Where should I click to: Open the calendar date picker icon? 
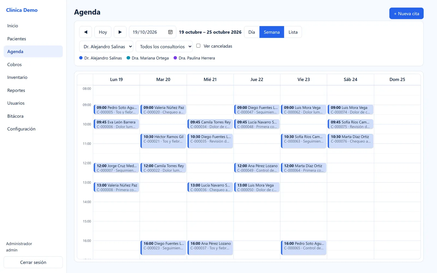[170, 32]
